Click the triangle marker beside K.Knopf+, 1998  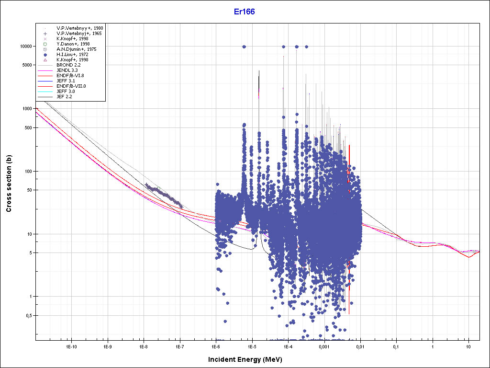click(45, 60)
